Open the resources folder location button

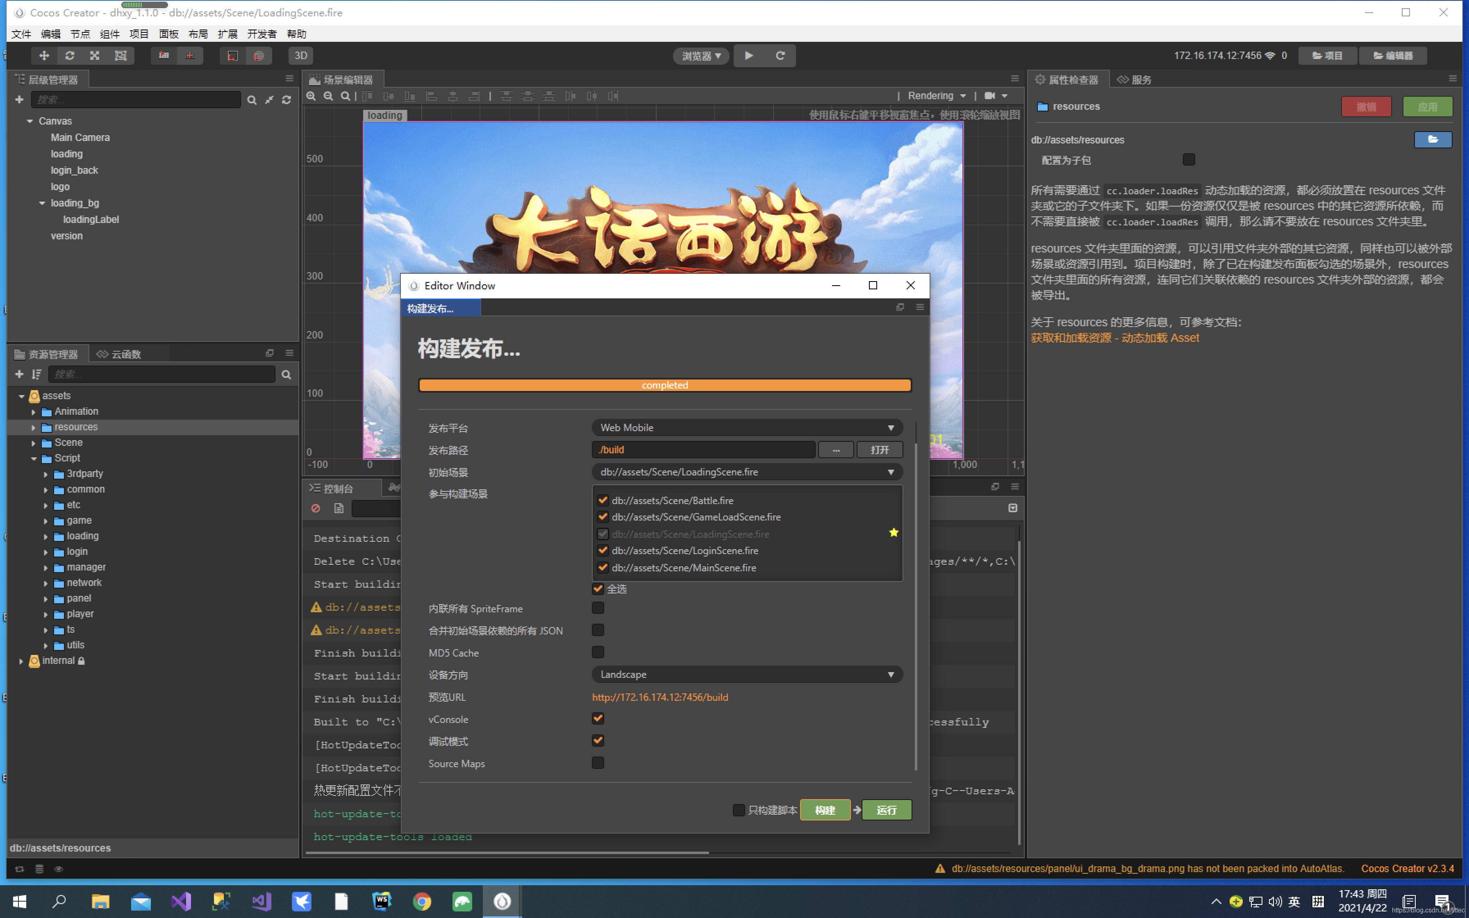click(x=1433, y=140)
